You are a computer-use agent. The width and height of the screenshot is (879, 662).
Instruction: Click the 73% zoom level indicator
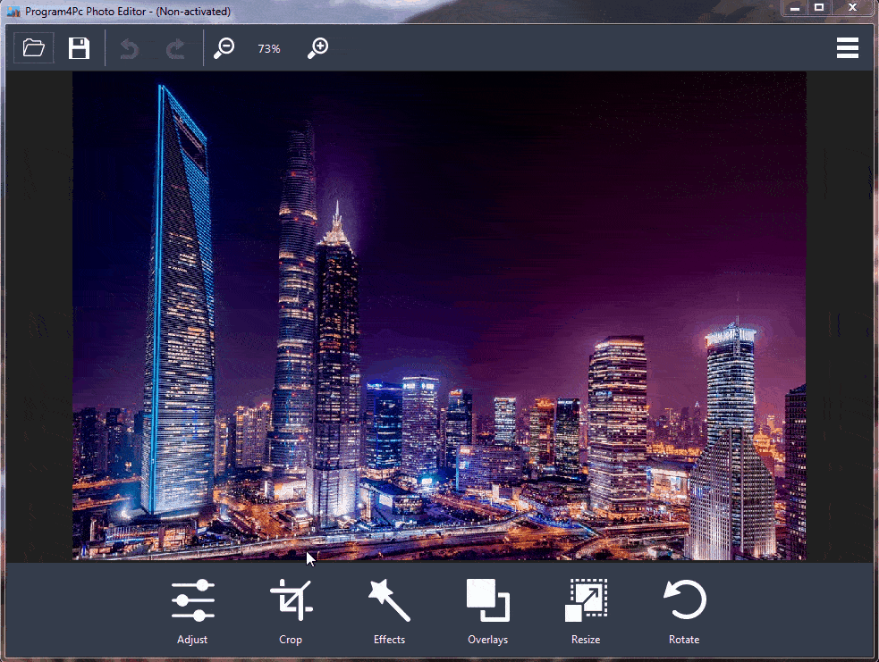coord(268,48)
